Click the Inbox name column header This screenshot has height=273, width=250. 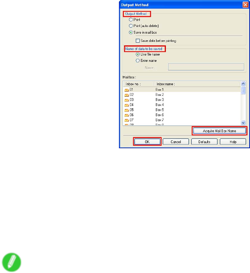click(x=197, y=84)
